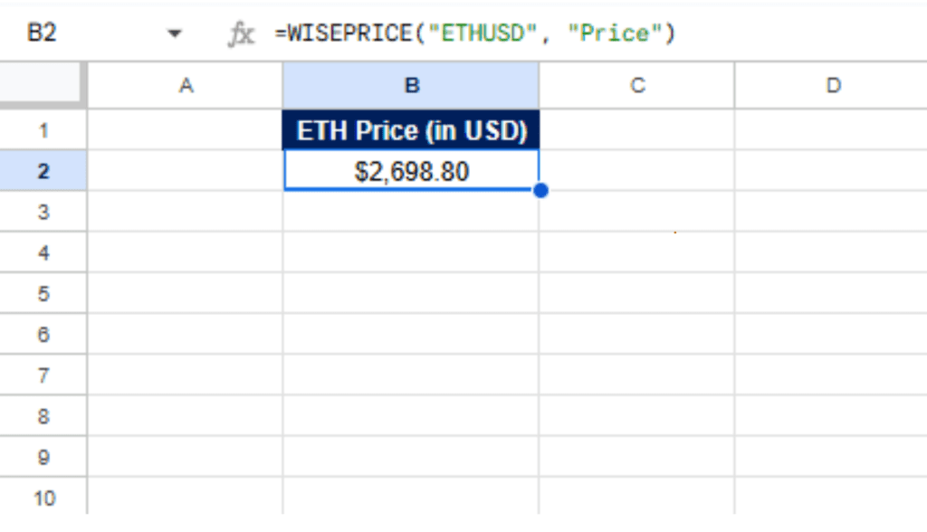This screenshot has width=927, height=532.
Task: Click empty cell D6
Action: (832, 335)
